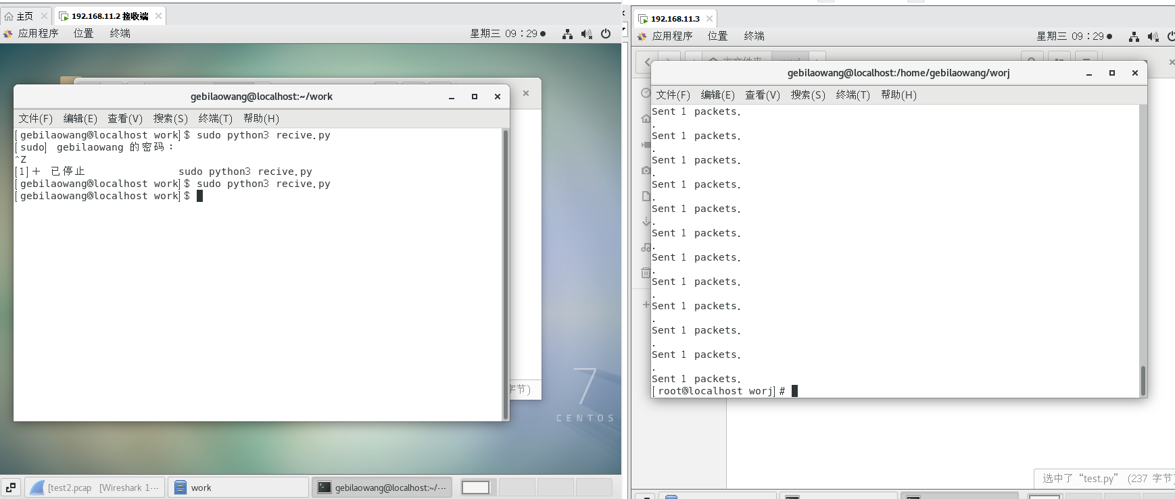This screenshot has width=1175, height=499.
Task: Open Downloads sidebar icon in file manager
Action: 646,221
